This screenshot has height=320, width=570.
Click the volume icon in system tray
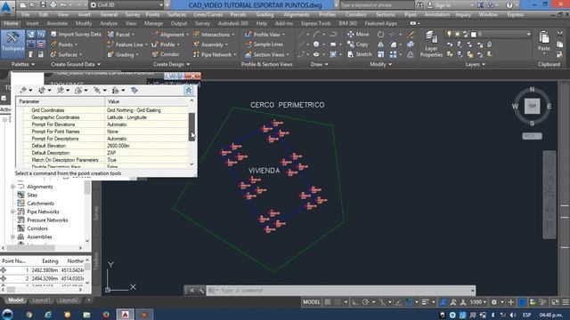click(x=513, y=315)
